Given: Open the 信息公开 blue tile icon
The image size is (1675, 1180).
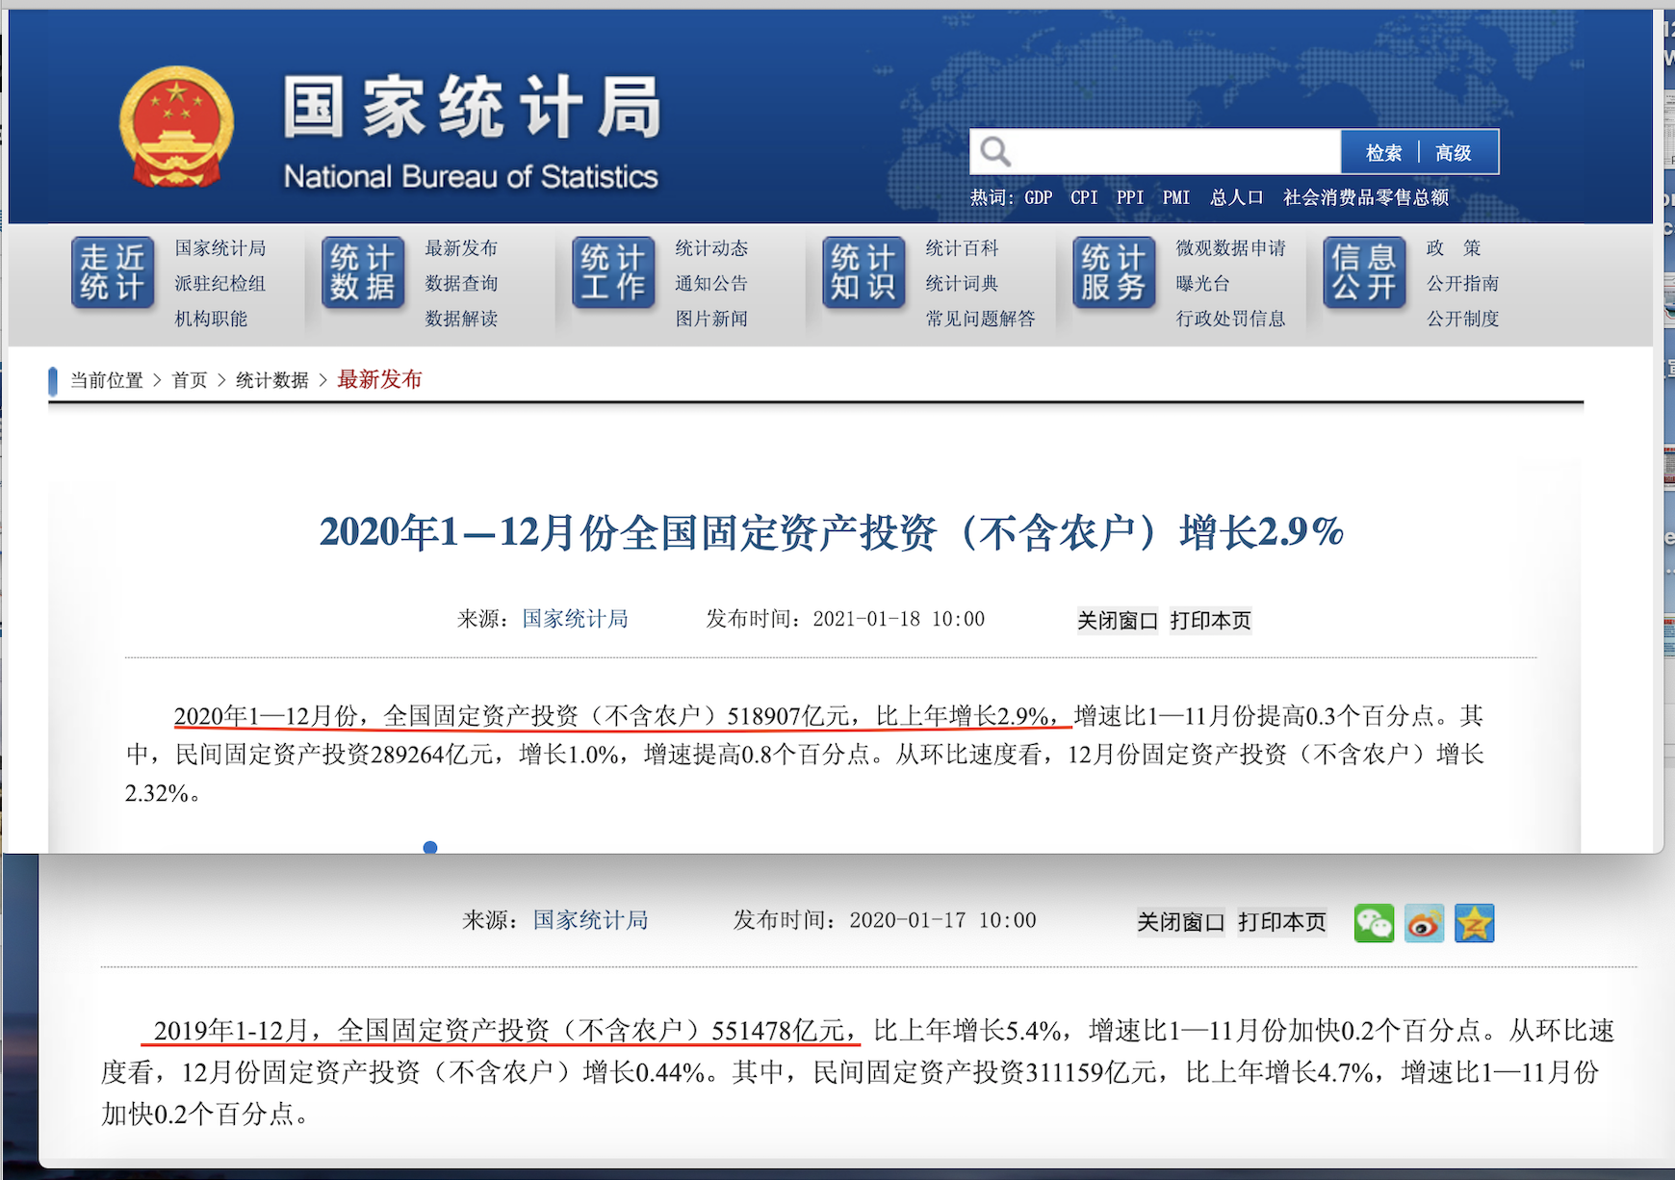Looking at the screenshot, I should click(x=1364, y=272).
